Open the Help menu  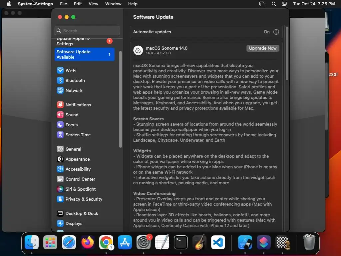(x=133, y=4)
